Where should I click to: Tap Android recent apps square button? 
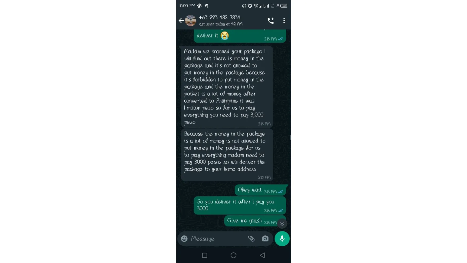[205, 255]
